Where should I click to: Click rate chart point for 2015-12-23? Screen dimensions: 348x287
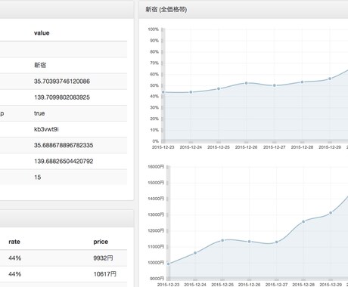pyautogui.click(x=163, y=92)
